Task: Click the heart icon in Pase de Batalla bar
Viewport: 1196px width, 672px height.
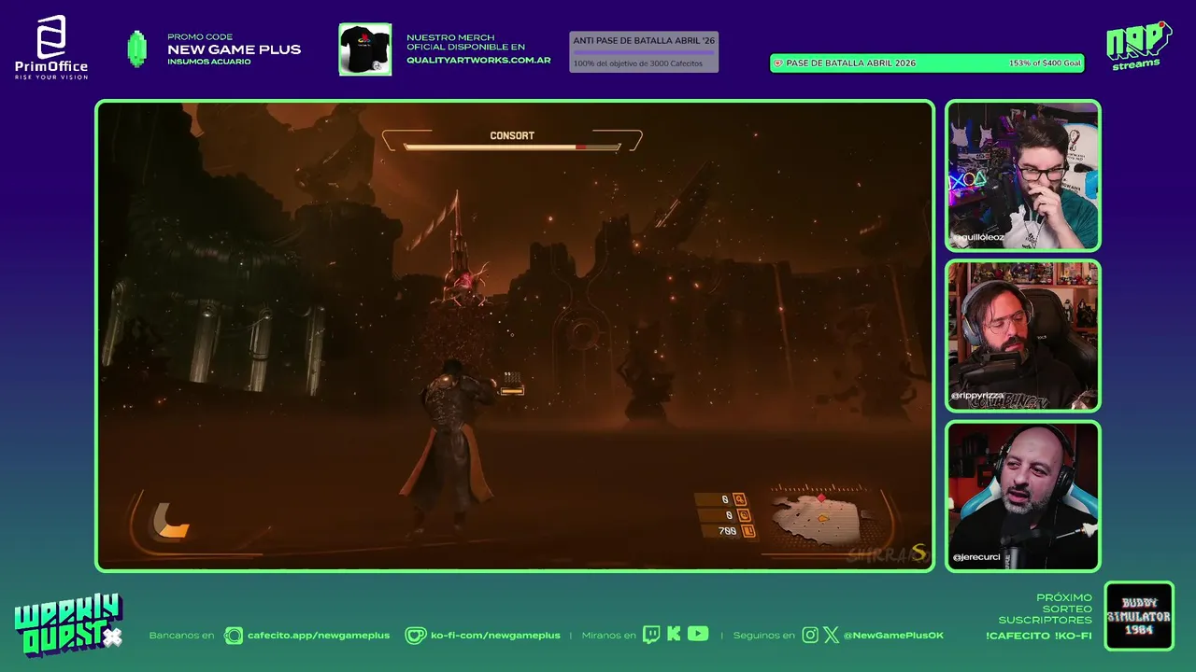Action: coord(777,63)
